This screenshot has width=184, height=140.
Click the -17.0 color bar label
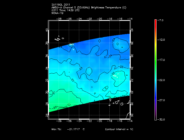tap(162, 60)
